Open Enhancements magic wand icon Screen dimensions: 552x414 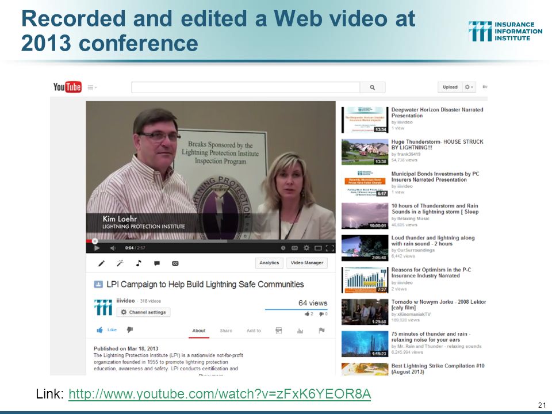[x=120, y=263]
